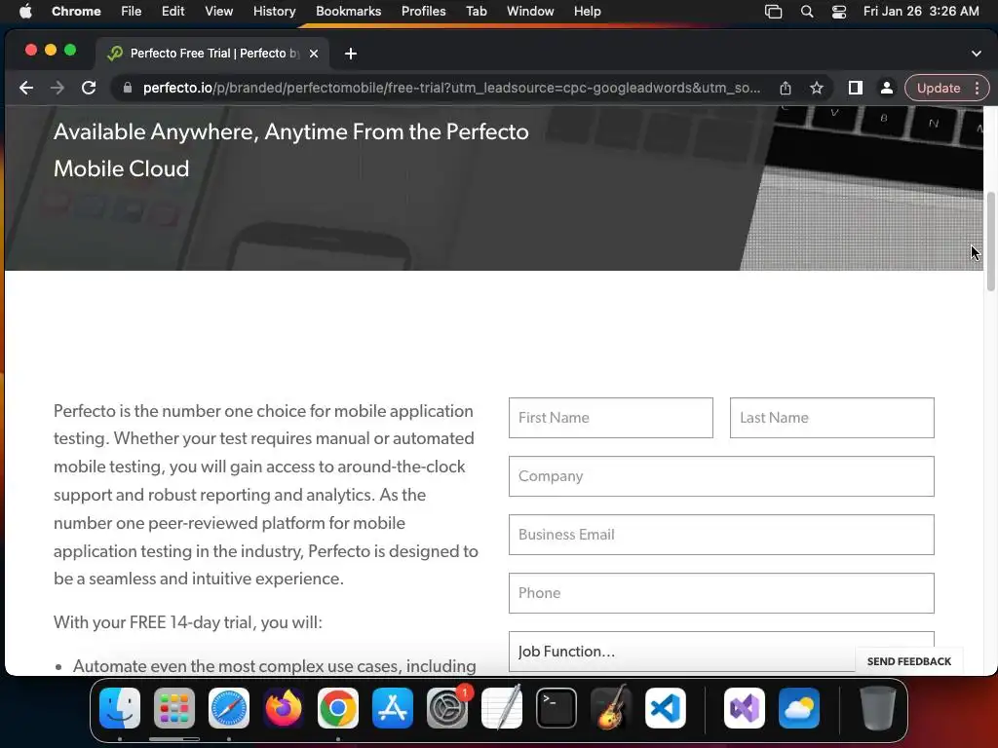Open a new tab with plus button
This screenshot has height=748, width=998.
coord(351,54)
